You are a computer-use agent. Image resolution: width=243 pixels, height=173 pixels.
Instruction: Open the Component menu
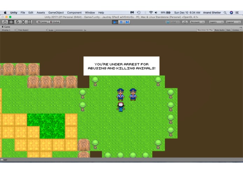click(74, 13)
